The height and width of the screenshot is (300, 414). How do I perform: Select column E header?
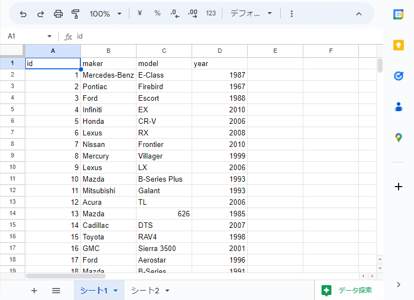[x=275, y=51]
